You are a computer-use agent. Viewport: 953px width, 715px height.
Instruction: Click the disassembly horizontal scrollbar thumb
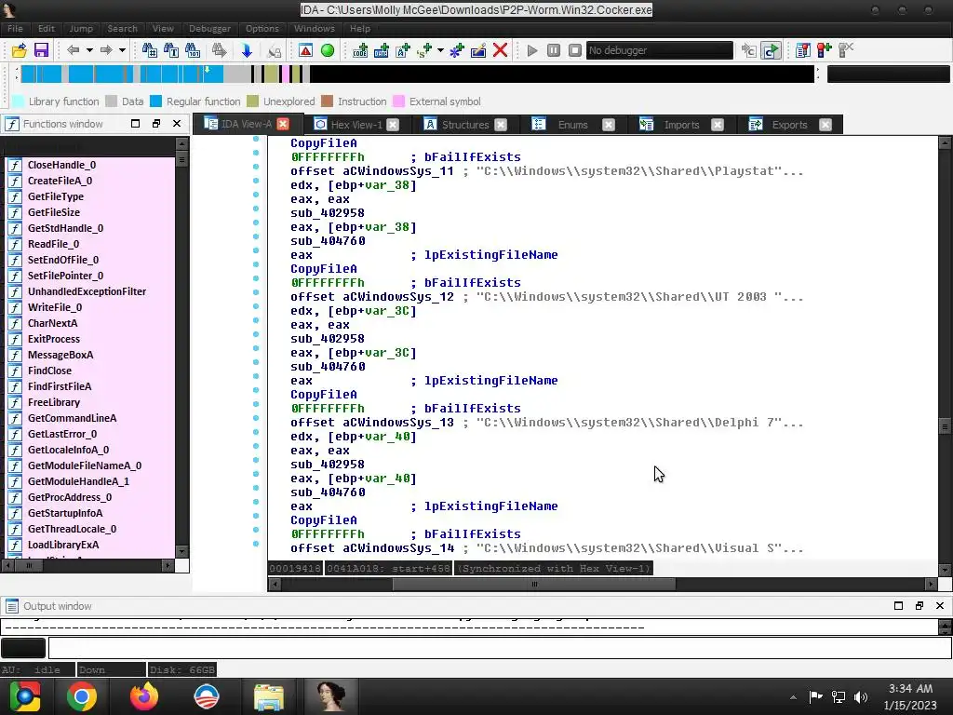(534, 585)
